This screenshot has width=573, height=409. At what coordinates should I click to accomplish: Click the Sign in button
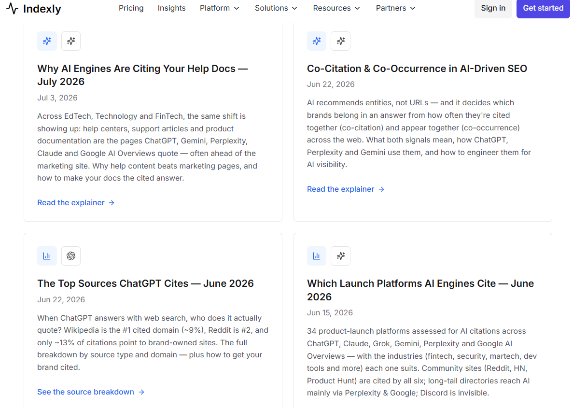pyautogui.click(x=493, y=8)
